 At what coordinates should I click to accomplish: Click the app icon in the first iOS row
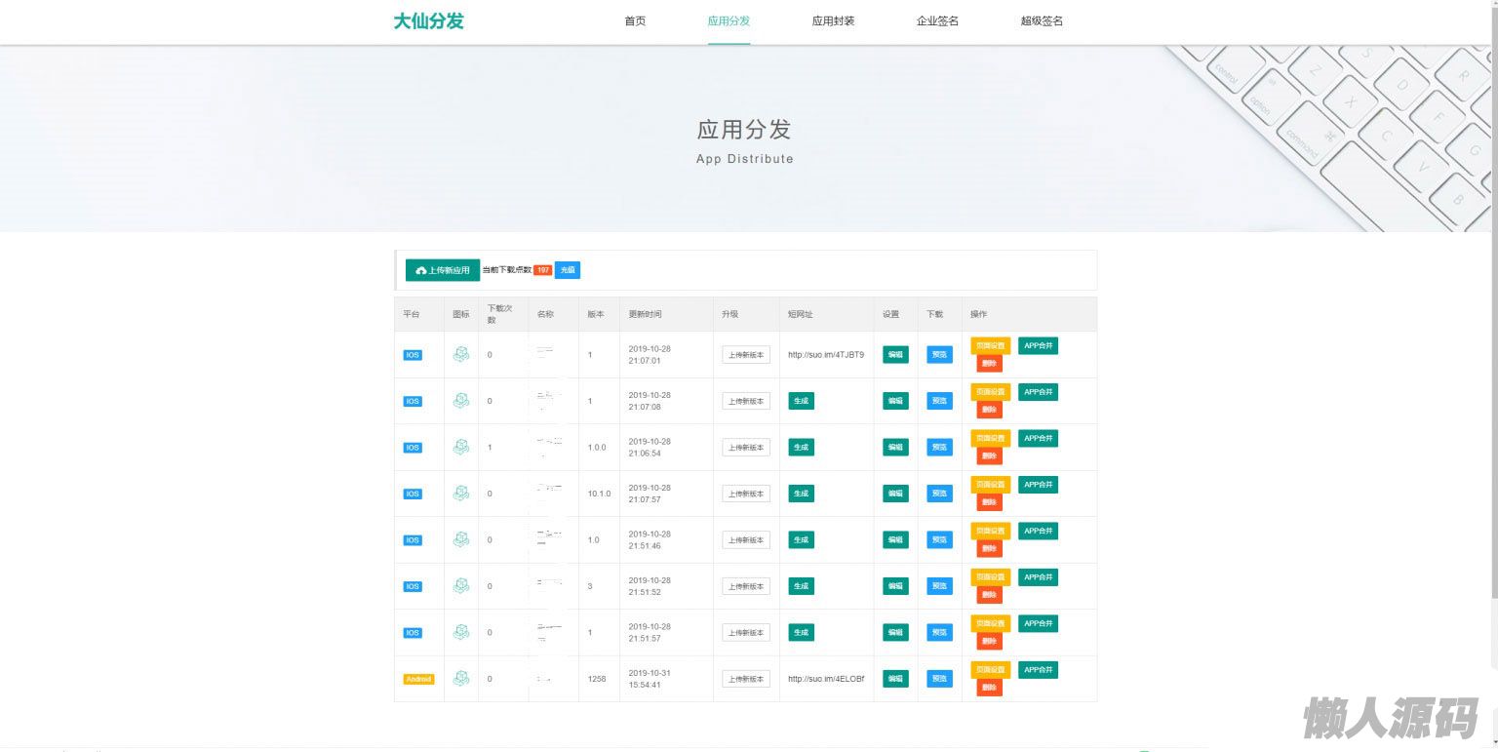tap(461, 354)
